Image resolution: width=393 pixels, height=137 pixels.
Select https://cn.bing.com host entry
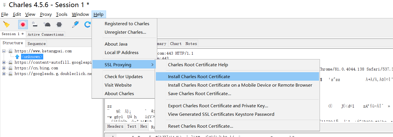(x=36, y=68)
